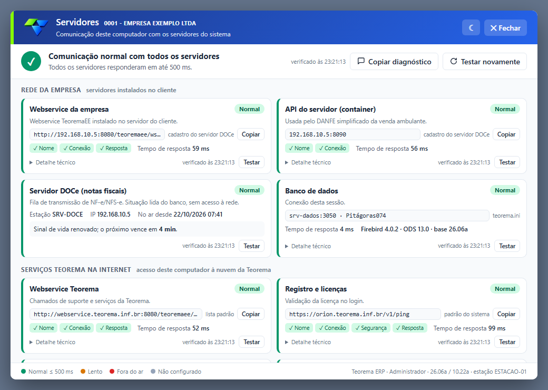The image size is (548, 390).
Task: Click the Normal status pill on API do servidor
Action: pyautogui.click(x=505, y=109)
